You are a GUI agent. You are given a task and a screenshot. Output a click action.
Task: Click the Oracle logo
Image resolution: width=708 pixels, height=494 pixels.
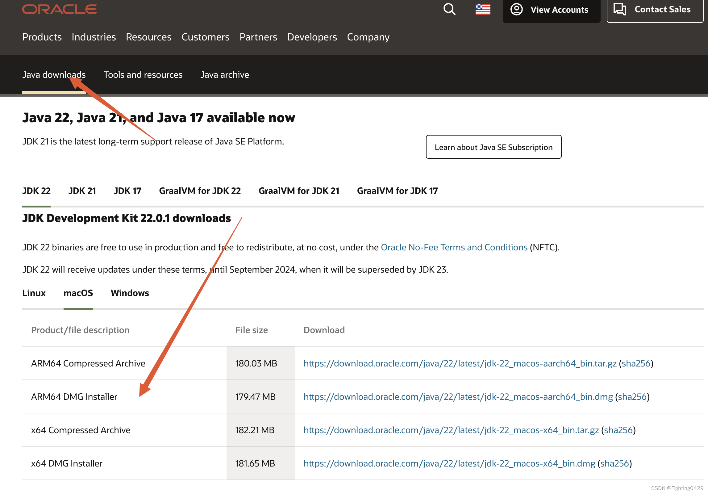point(59,9)
